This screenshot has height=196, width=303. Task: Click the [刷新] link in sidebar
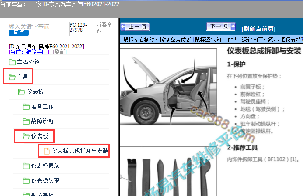click(60, 52)
